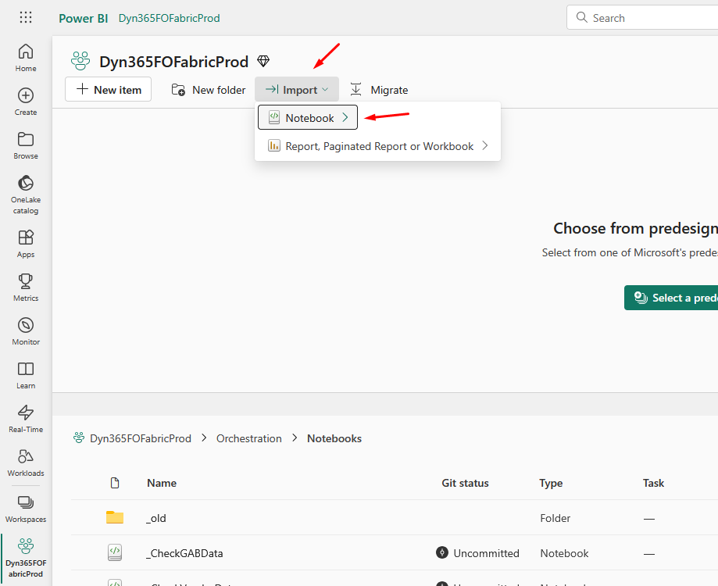718x586 pixels.
Task: Click the premium diamond icon beside workspace title
Action: tap(263, 61)
